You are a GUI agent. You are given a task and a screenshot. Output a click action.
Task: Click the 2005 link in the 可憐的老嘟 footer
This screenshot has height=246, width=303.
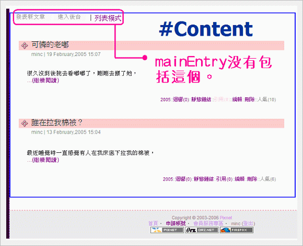pyautogui.click(x=166, y=99)
